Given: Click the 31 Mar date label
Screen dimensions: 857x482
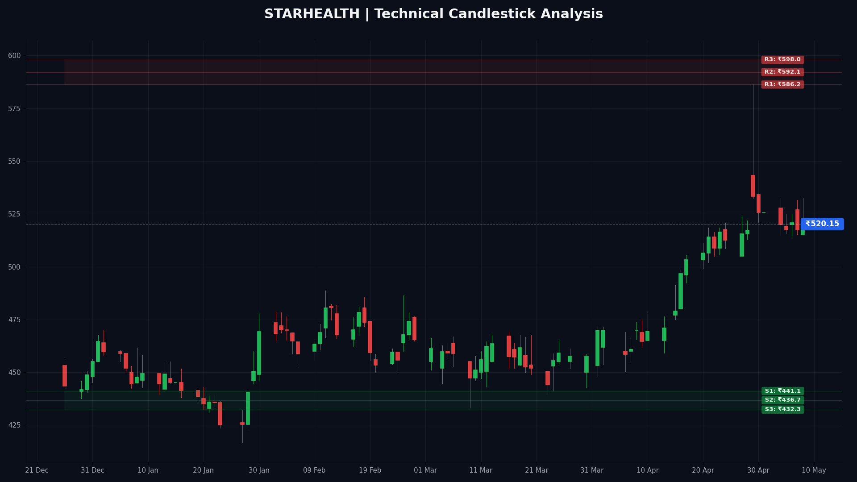Looking at the screenshot, I should (592, 470).
